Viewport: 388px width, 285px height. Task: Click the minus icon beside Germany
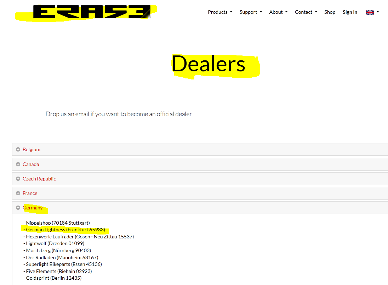pyautogui.click(x=18, y=208)
